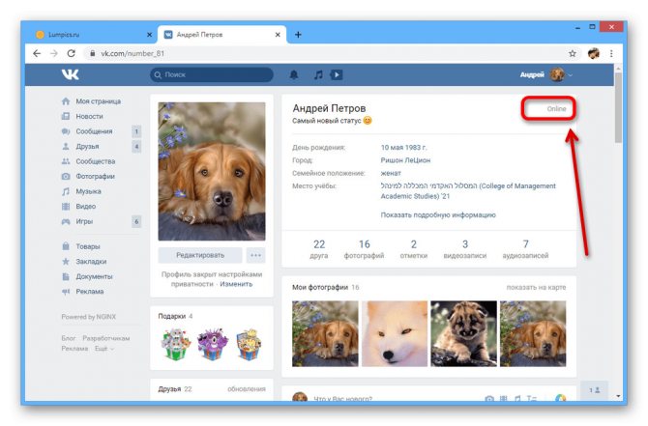Click показать на карте link

click(x=536, y=287)
